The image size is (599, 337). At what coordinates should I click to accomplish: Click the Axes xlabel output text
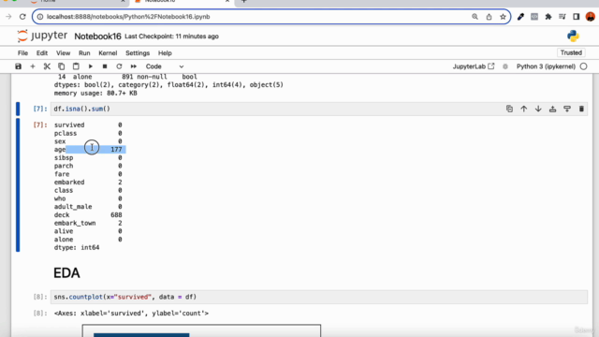point(131,314)
